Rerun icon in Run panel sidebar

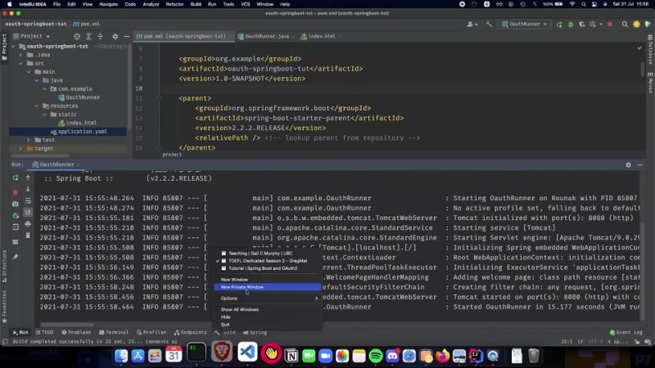tap(16, 177)
